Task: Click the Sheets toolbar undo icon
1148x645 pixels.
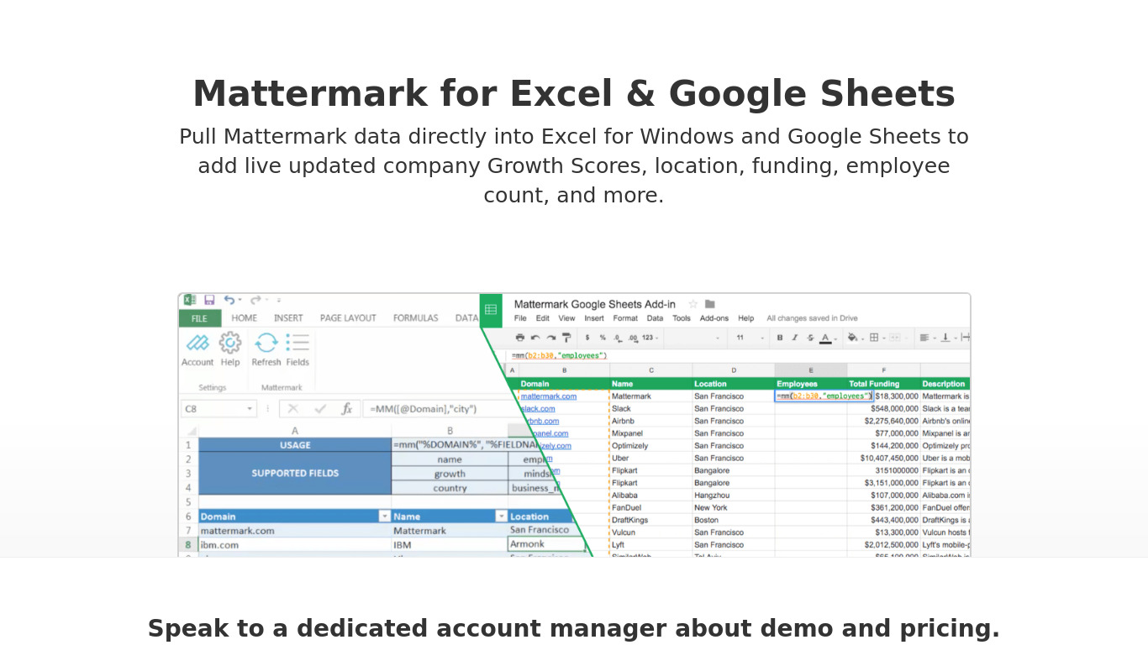Action: 535,338
